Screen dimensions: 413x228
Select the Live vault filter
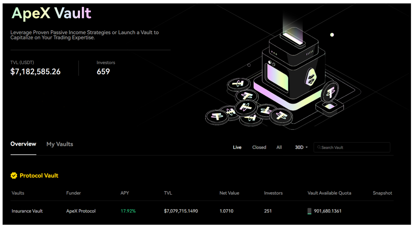tap(237, 147)
